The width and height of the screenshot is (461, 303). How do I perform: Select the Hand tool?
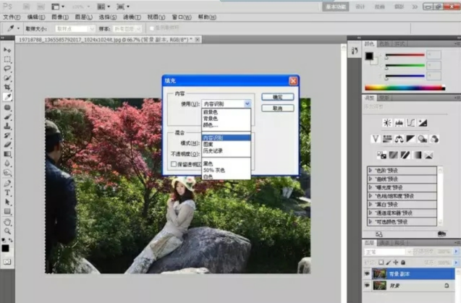click(7, 222)
